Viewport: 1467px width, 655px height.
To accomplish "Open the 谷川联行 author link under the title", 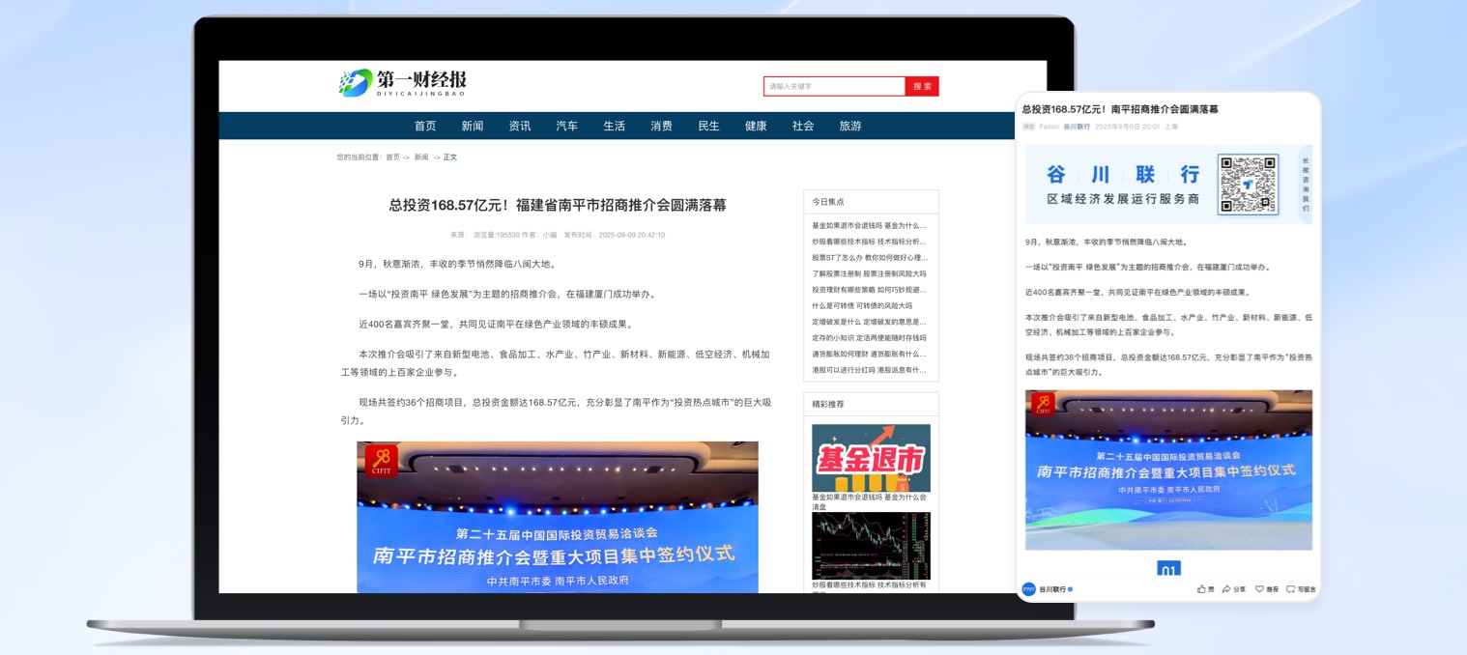I will [1079, 125].
